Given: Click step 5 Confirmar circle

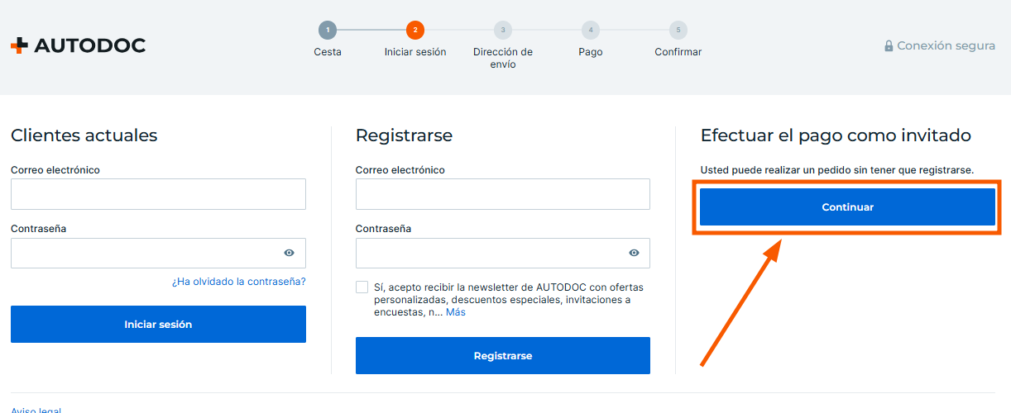Looking at the screenshot, I should click(678, 31).
